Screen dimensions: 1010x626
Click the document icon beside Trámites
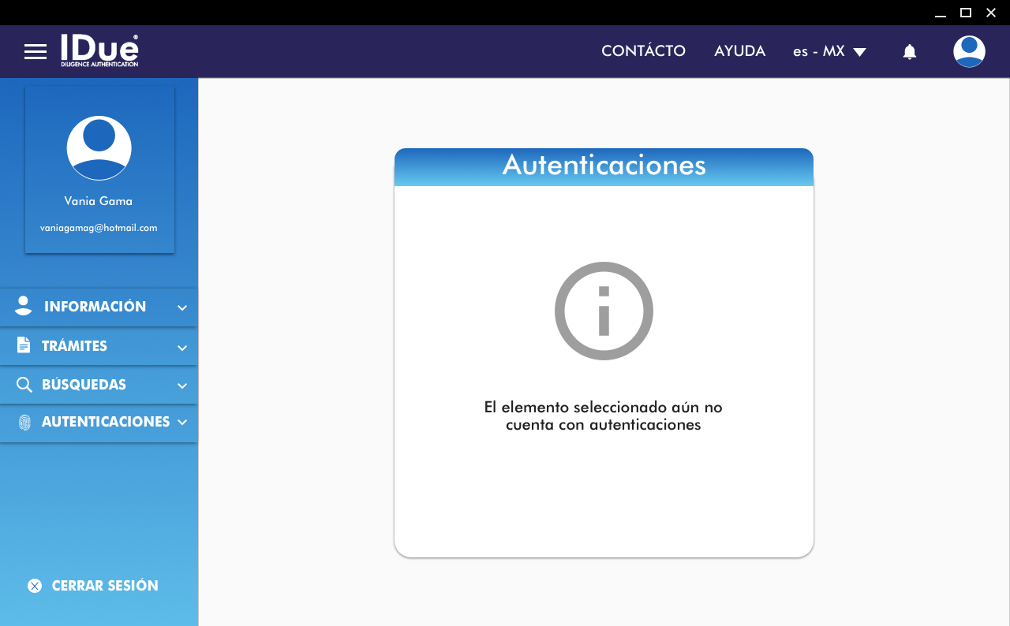point(24,345)
